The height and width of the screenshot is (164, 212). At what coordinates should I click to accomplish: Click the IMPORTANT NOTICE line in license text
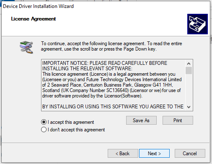[x=105, y=63]
